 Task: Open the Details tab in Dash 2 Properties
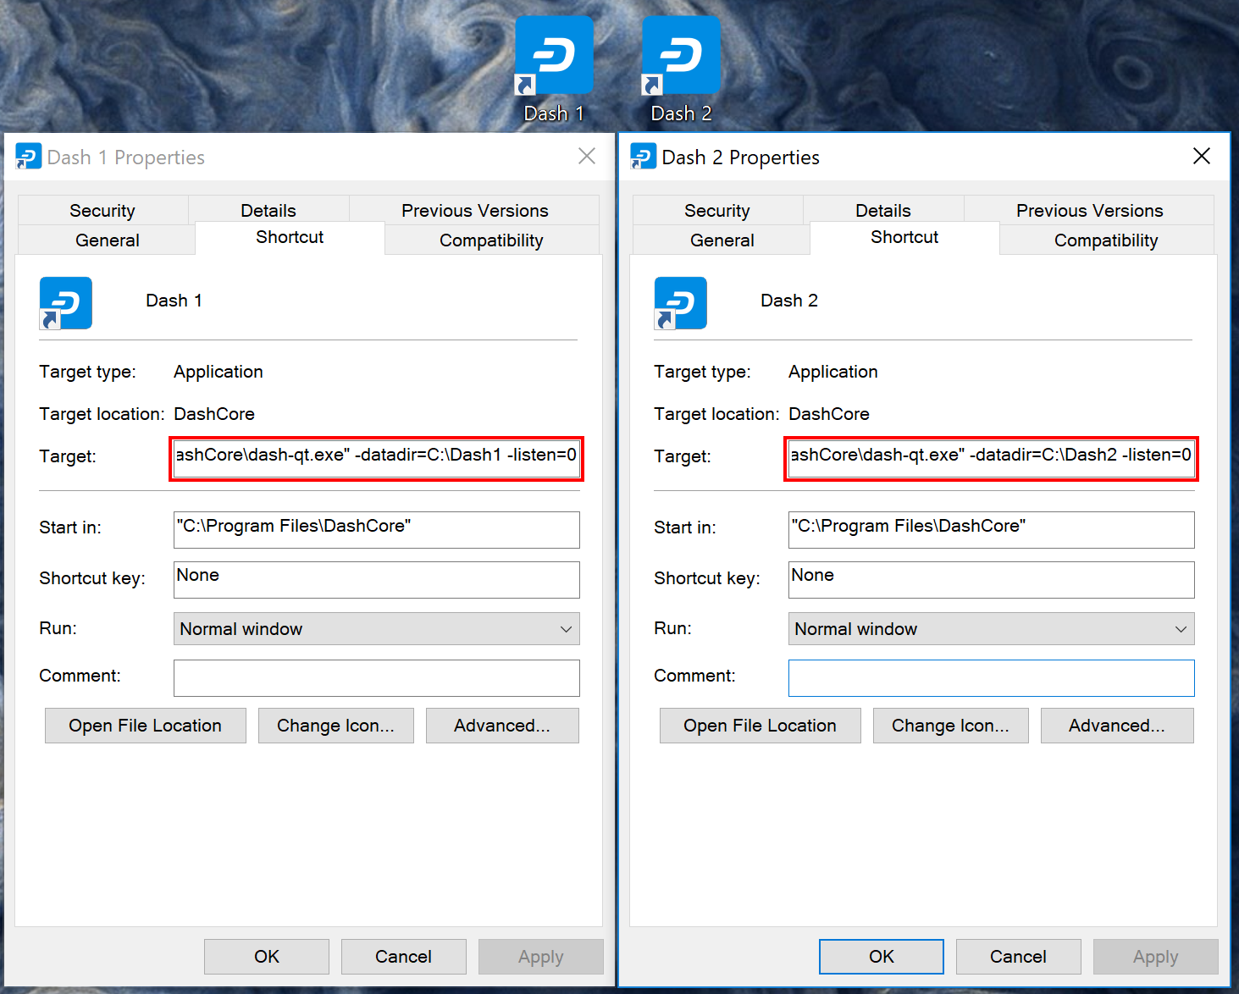click(x=882, y=211)
